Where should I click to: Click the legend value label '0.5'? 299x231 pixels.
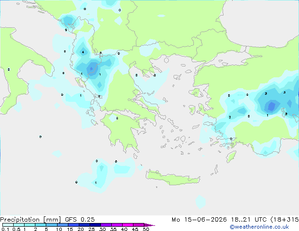(x=17, y=229)
